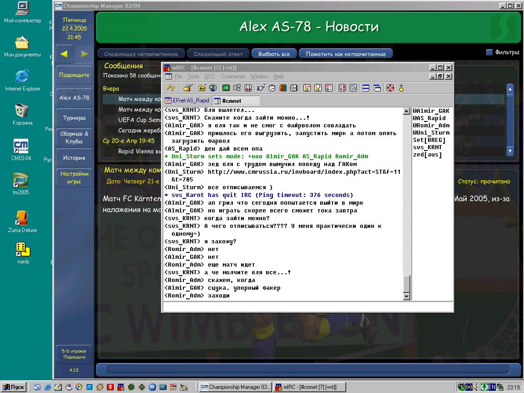The image size is (524, 393).
Task: Open the notify list icon in mIRC toolbar
Action: (x=342, y=88)
